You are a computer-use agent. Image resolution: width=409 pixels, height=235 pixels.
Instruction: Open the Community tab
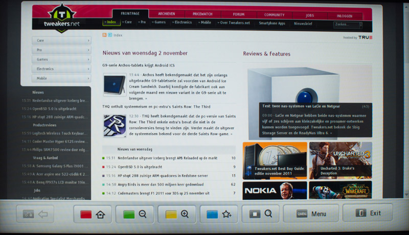(x=274, y=15)
